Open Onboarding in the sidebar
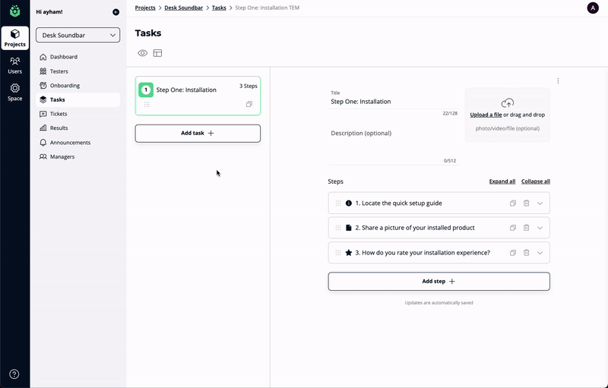The image size is (608, 388). click(78, 86)
